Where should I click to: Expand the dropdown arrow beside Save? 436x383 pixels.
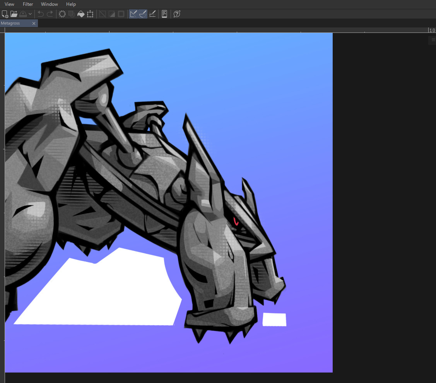click(x=30, y=14)
